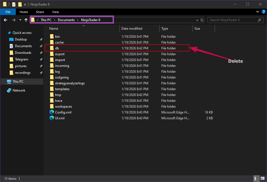
Task: Expand the recent locations dropdown
Action: [x=20, y=20]
